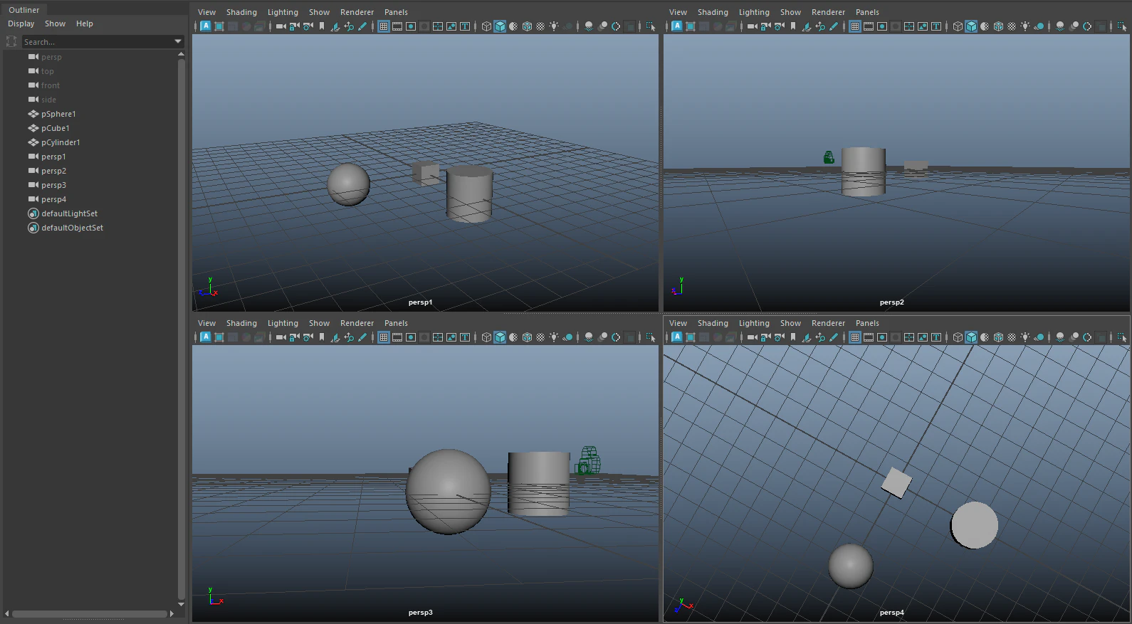Open Panels menu in persp4 panel
This screenshot has width=1132, height=624.
867,323
